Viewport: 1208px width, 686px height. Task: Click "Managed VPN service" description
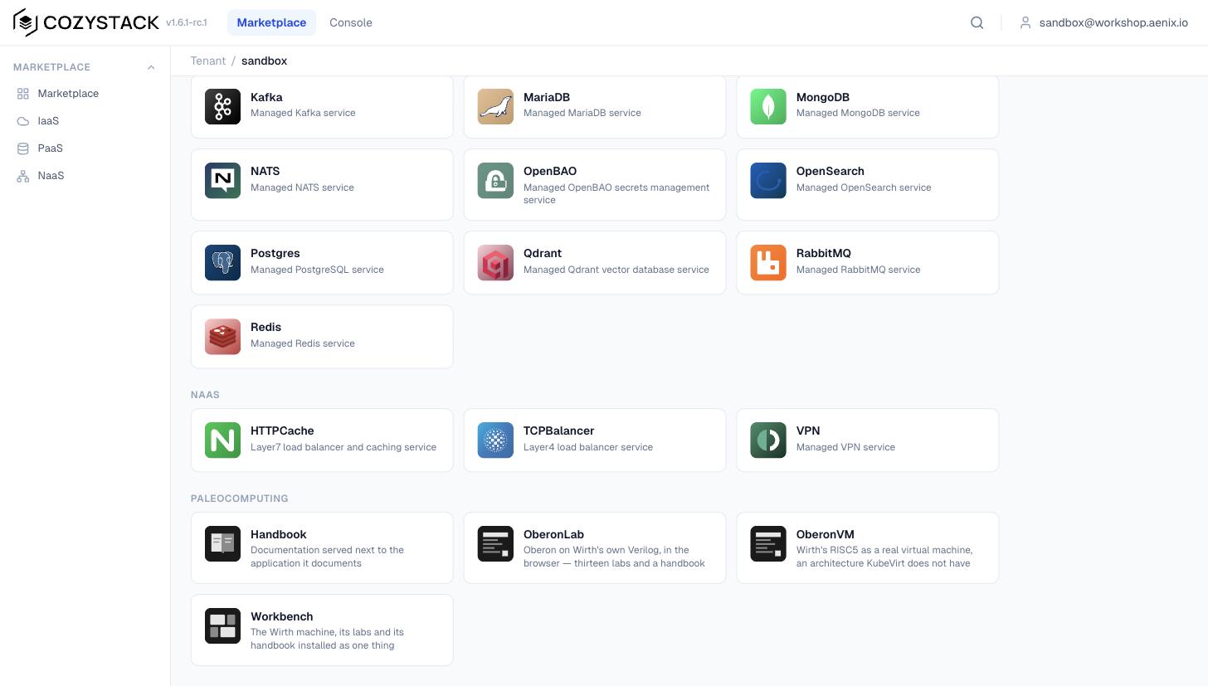click(845, 447)
